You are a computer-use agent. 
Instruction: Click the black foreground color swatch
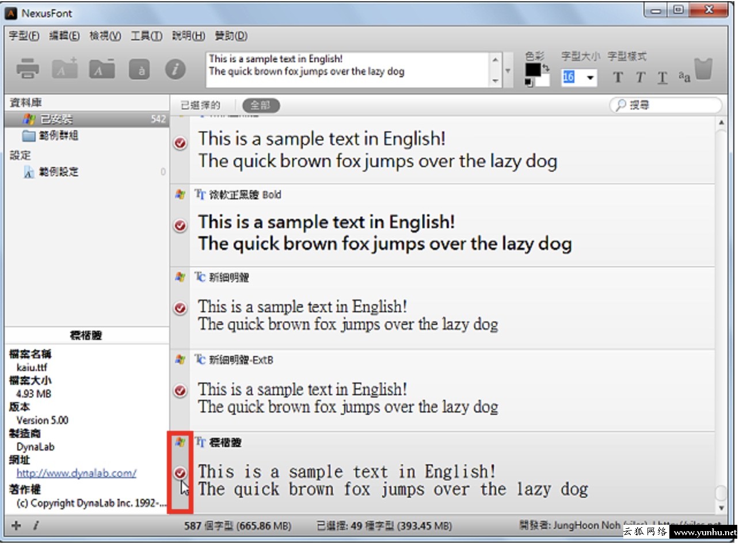point(533,70)
